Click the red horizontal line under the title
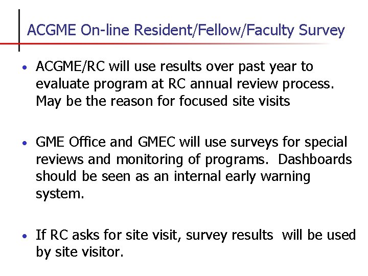This screenshot has height=276, width=368. point(164,43)
